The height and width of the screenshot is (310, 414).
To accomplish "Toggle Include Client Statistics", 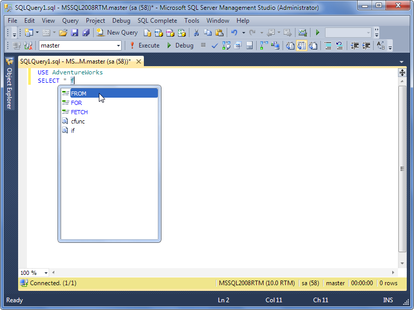I will (x=275, y=45).
